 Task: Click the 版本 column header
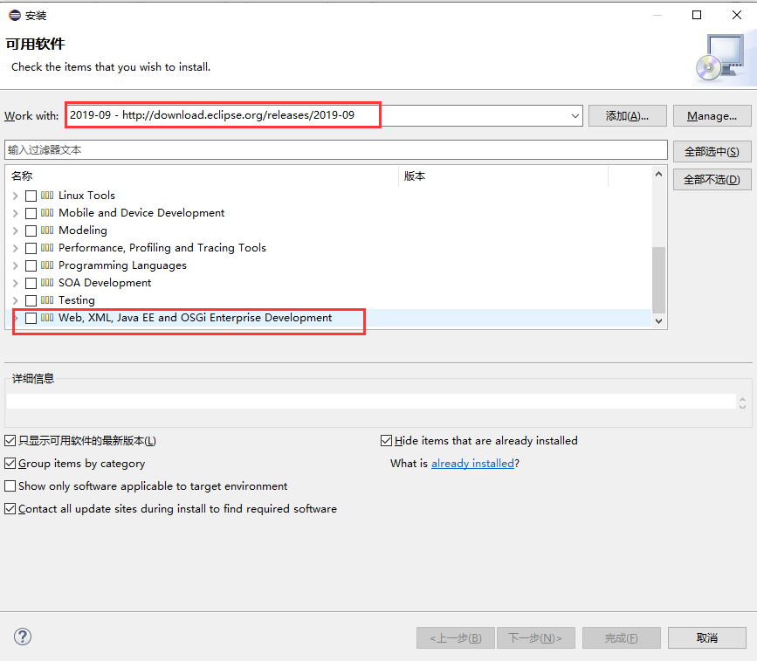pos(503,176)
